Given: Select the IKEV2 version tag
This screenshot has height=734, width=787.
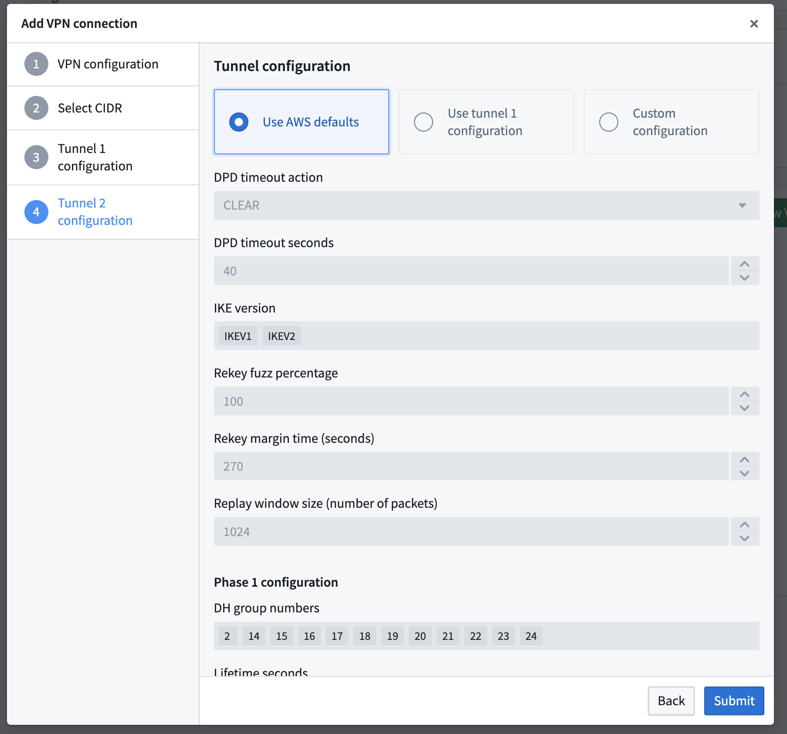Looking at the screenshot, I should [x=282, y=336].
